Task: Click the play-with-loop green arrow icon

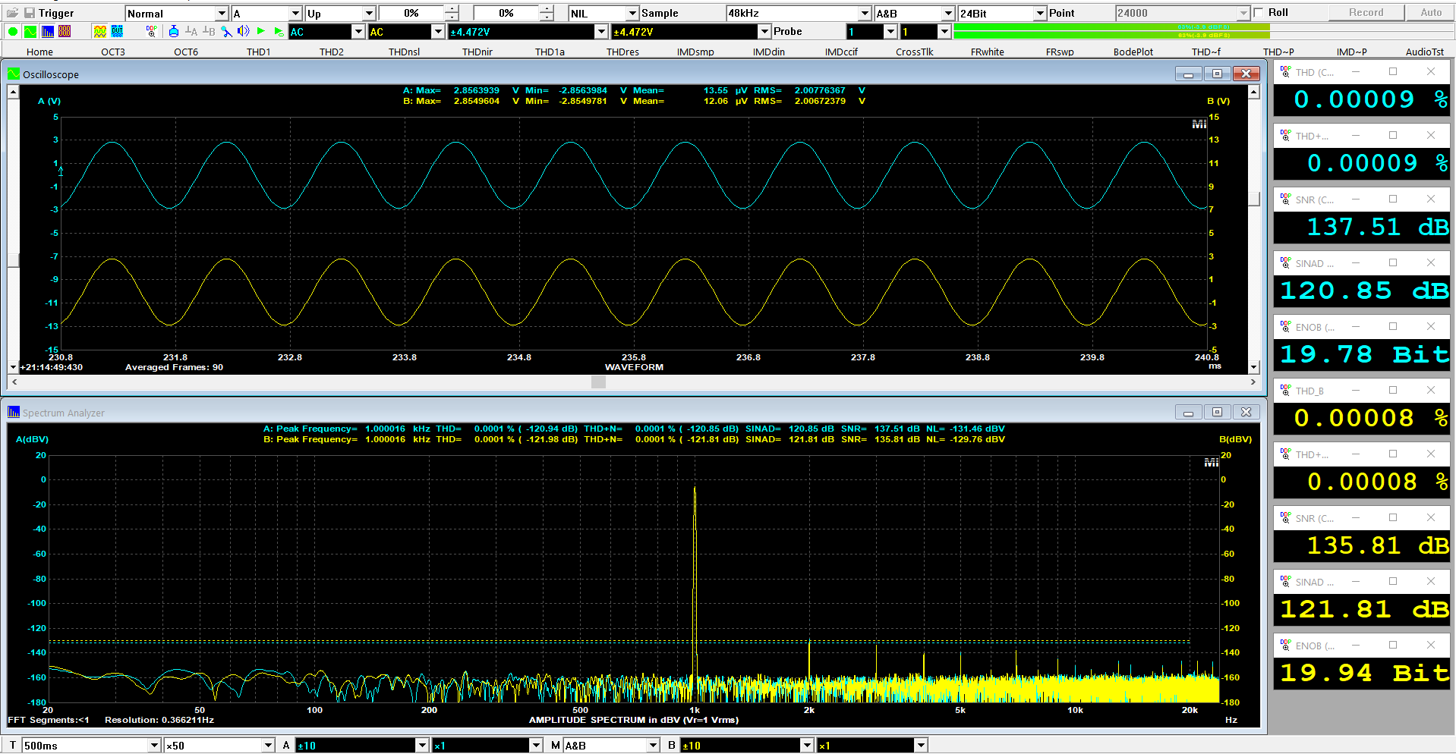Action: (x=279, y=32)
